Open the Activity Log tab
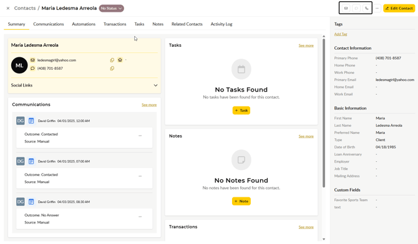This screenshot has width=418, height=244. [x=221, y=24]
